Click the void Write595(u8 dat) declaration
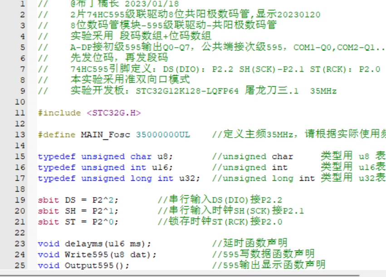This screenshot has width=386, height=277. pyautogui.click(x=97, y=255)
